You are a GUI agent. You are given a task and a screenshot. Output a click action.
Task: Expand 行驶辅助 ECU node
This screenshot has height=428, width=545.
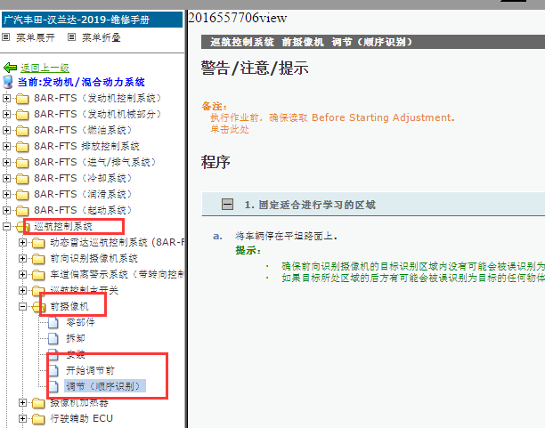click(22, 418)
